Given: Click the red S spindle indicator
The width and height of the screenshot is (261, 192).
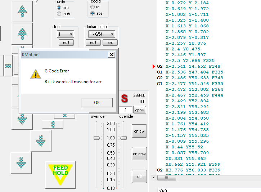Looking at the screenshot, I should click(x=124, y=98).
